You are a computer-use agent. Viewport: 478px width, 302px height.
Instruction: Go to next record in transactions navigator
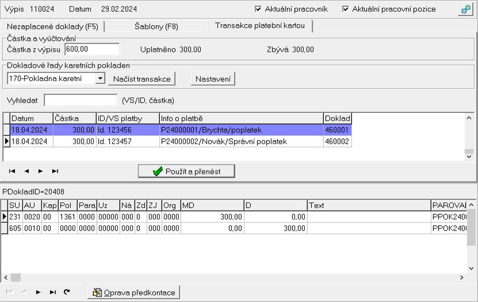coord(40,171)
